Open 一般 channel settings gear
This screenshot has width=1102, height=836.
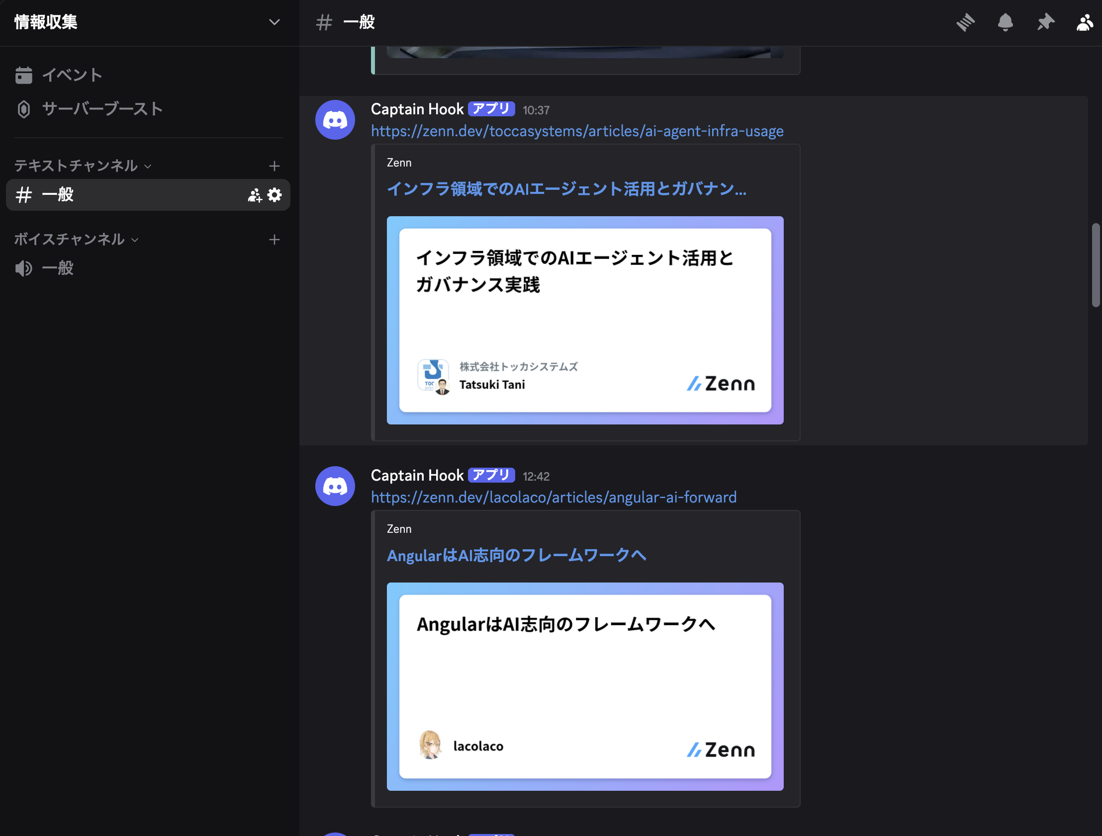pos(275,195)
